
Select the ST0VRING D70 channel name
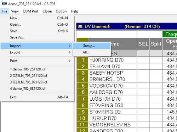coord(113,105)
